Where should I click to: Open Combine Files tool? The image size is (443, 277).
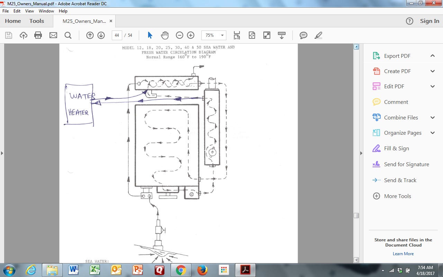(401, 117)
